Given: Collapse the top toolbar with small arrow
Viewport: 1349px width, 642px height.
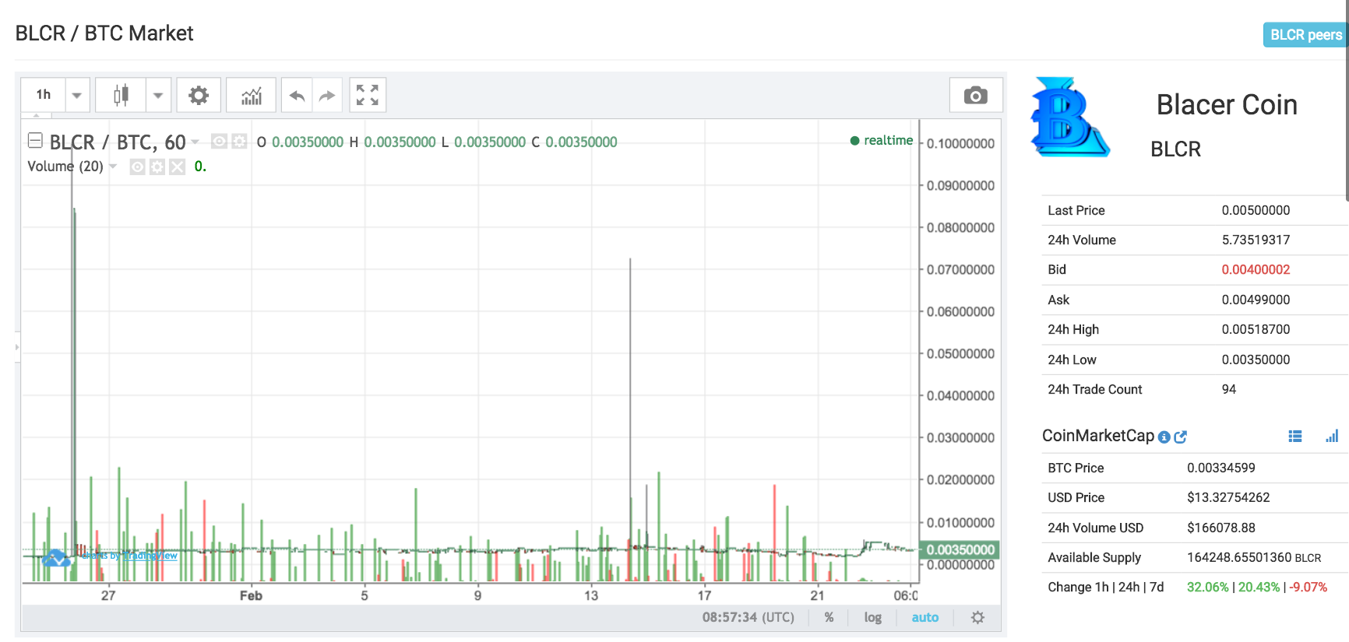Looking at the screenshot, I should pos(36,115).
